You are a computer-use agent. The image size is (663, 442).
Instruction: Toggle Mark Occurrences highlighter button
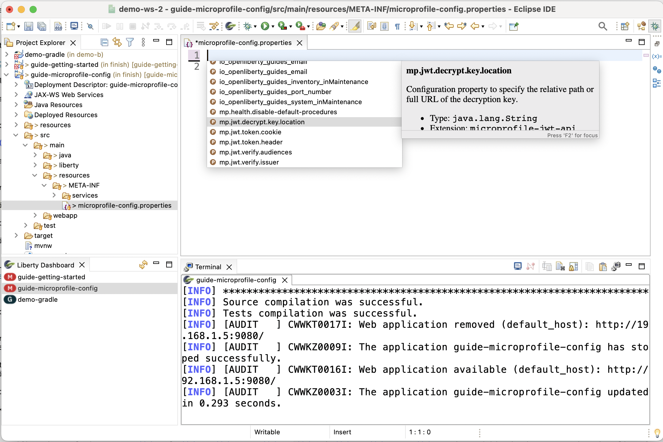pyautogui.click(x=355, y=26)
